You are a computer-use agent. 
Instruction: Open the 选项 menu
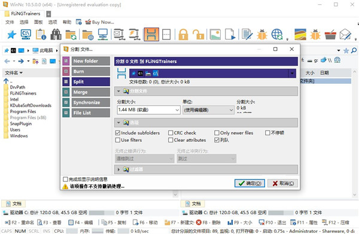click(x=53, y=22)
